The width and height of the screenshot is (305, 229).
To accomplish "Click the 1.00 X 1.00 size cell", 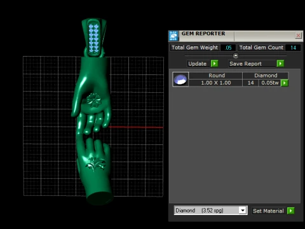I will click(x=215, y=83).
